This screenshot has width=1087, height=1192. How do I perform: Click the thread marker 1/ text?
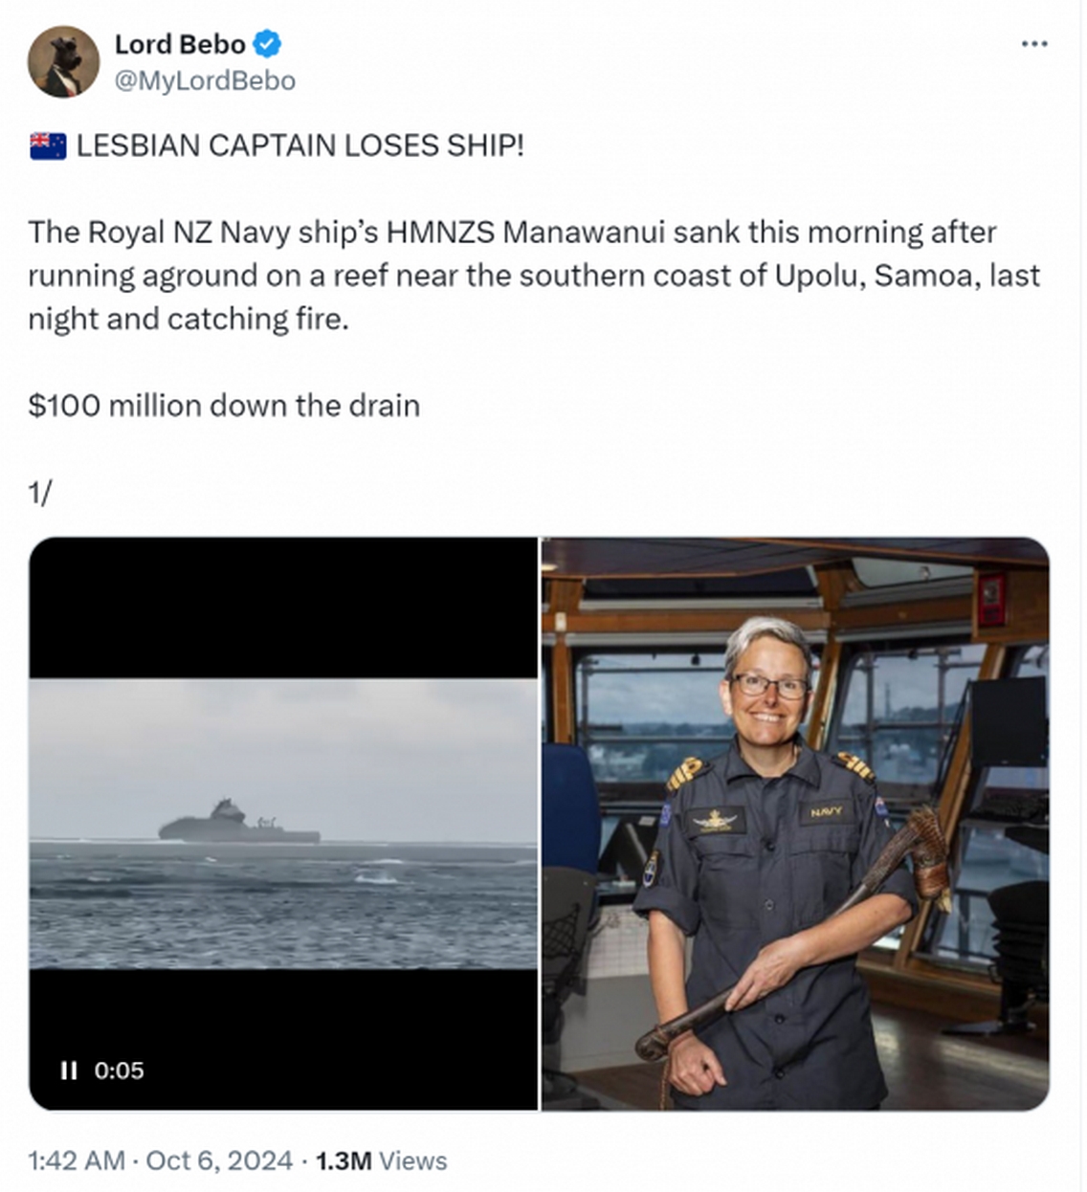click(x=39, y=493)
